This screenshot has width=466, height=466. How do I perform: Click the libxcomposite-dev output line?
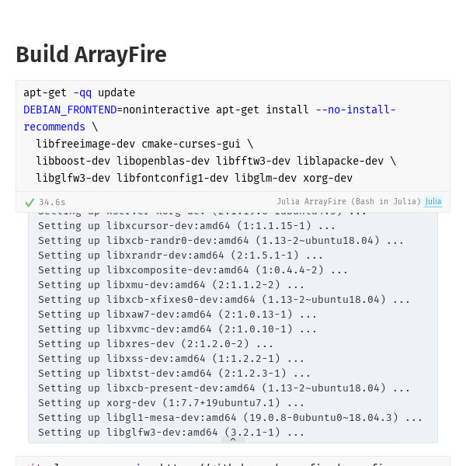click(193, 270)
